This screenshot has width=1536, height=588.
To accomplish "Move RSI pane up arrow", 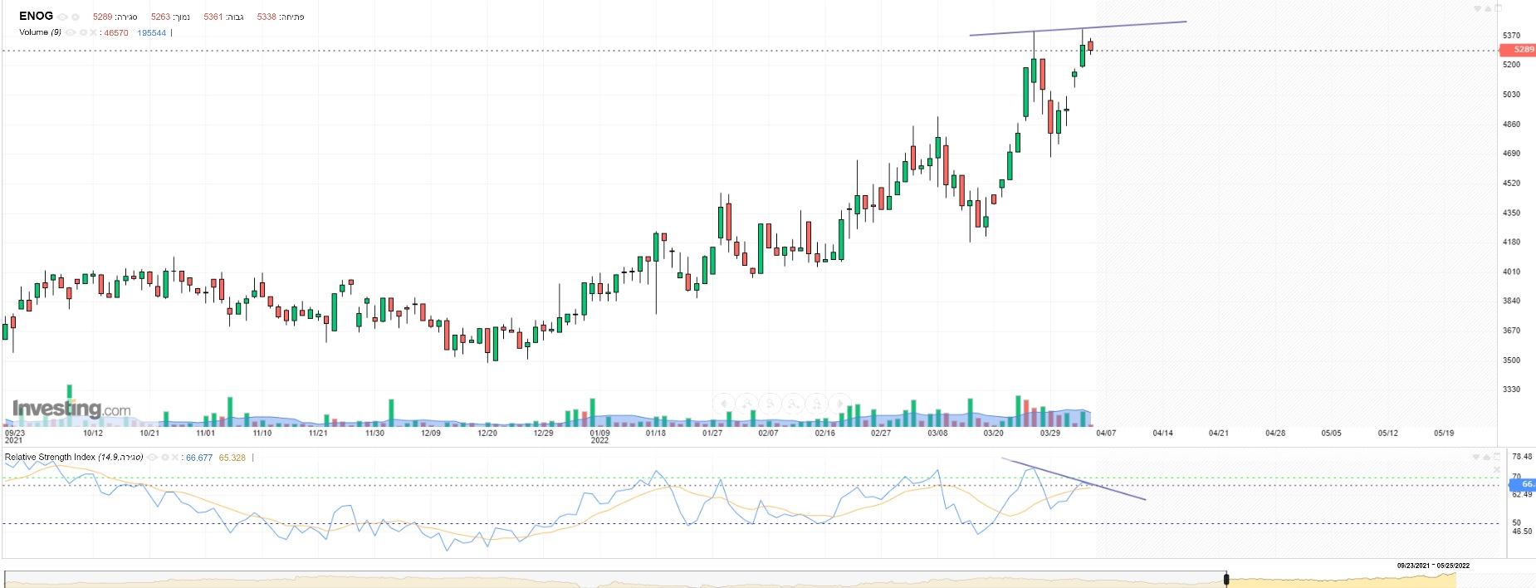I will (x=1486, y=457).
